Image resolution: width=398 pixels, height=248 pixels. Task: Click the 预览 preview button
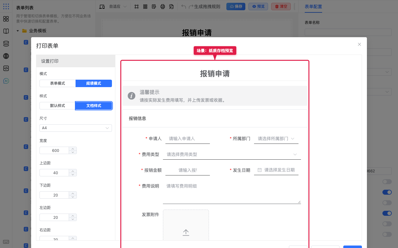click(x=258, y=7)
